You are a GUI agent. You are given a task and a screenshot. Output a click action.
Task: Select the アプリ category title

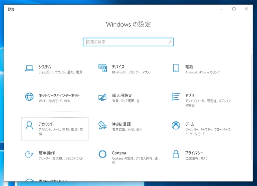(190, 95)
